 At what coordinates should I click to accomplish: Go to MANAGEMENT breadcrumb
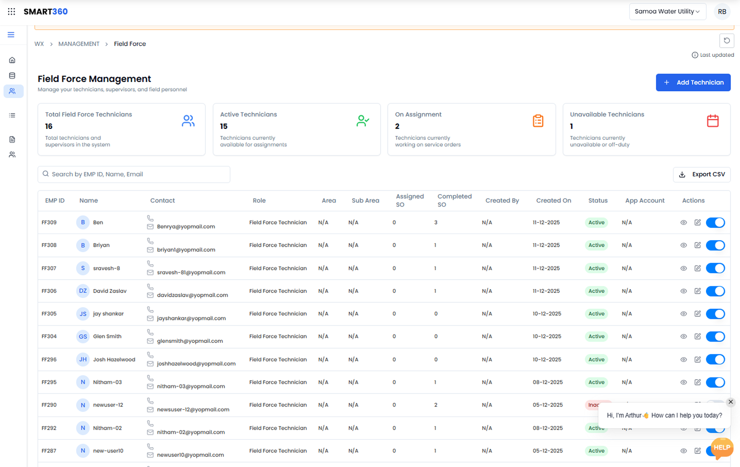point(79,44)
